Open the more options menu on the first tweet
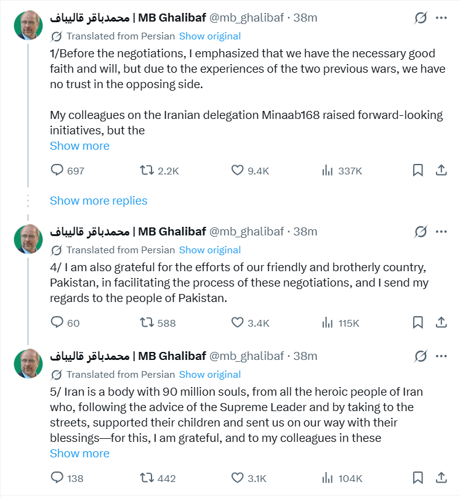This screenshot has height=498, width=460. click(441, 17)
